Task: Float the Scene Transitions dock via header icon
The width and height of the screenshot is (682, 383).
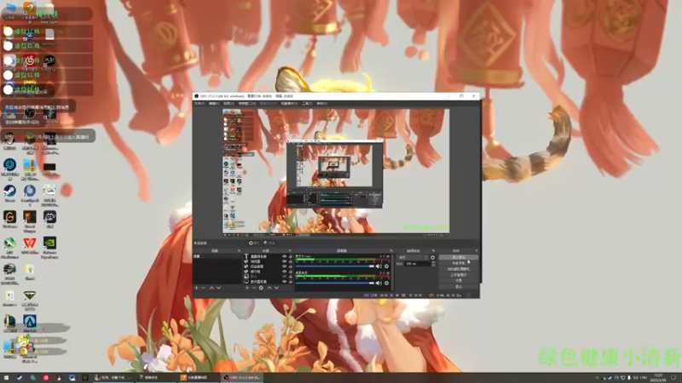Action: point(433,250)
